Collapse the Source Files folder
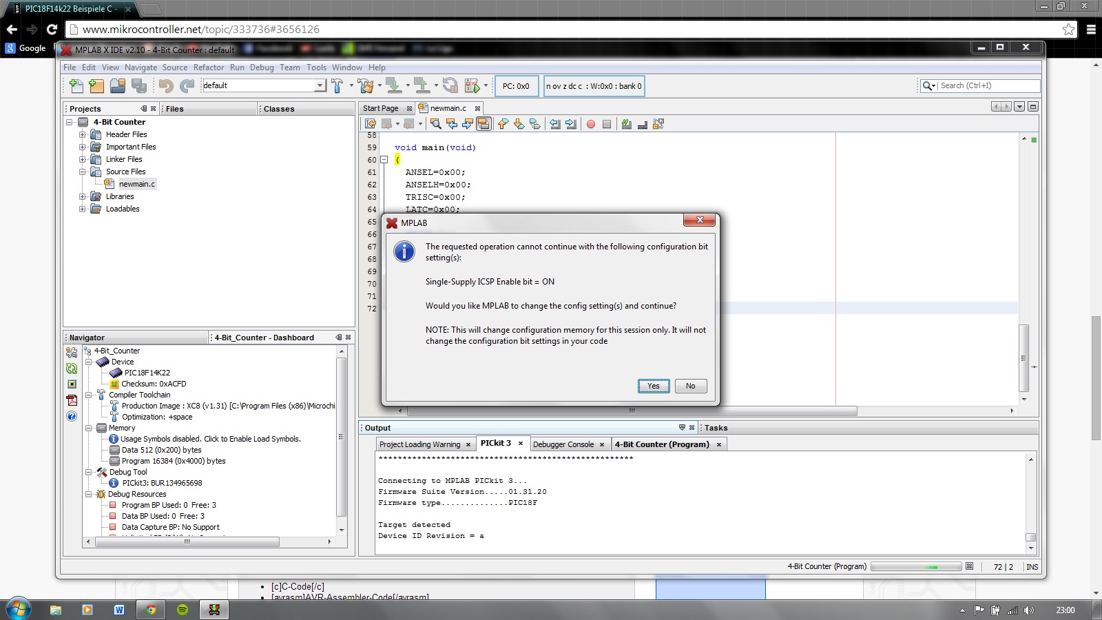The width and height of the screenshot is (1102, 620). click(82, 172)
